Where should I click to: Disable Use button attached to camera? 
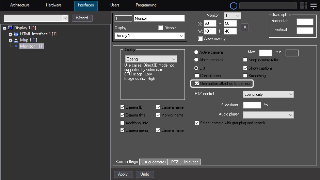point(197,84)
